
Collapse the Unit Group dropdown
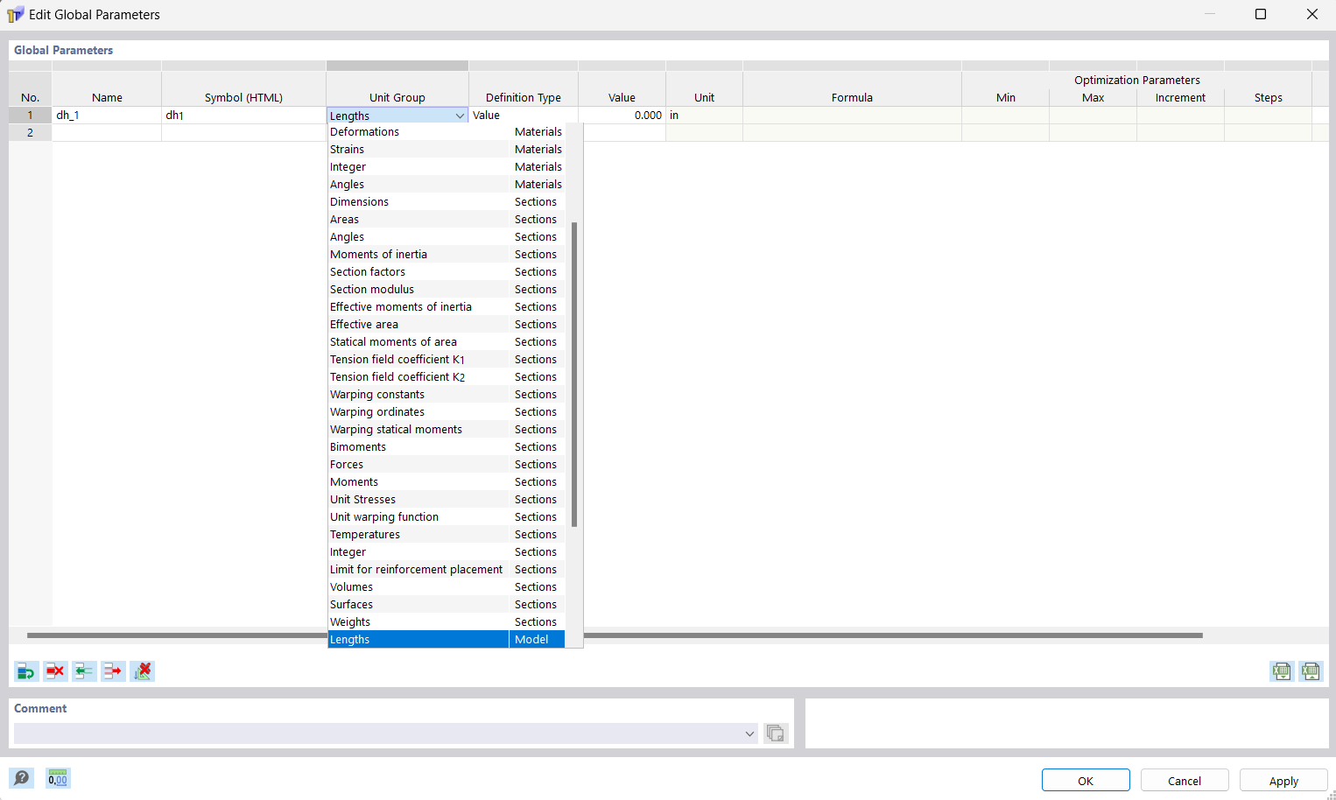(461, 115)
